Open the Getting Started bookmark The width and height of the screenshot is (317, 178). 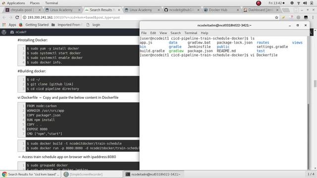coord(34,25)
